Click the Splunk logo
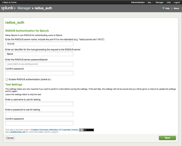 (x=8, y=8)
